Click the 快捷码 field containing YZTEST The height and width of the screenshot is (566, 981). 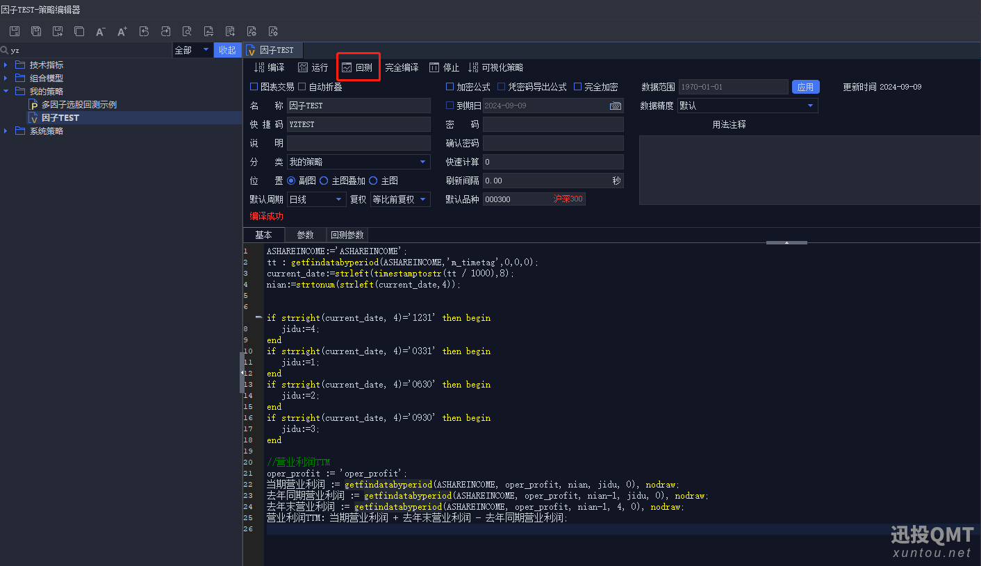[358, 124]
